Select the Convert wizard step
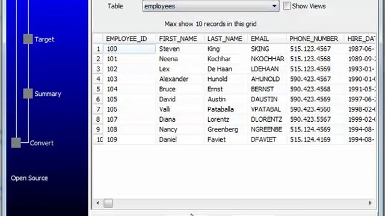The width and height of the screenshot is (385, 216). tap(42, 143)
